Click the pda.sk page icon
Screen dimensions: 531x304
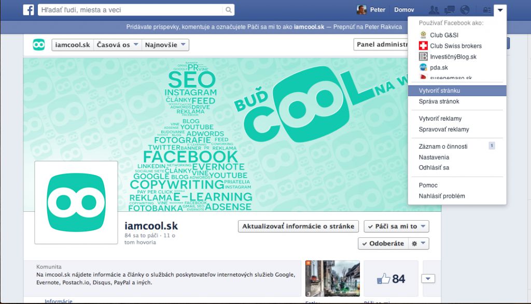pyautogui.click(x=423, y=67)
